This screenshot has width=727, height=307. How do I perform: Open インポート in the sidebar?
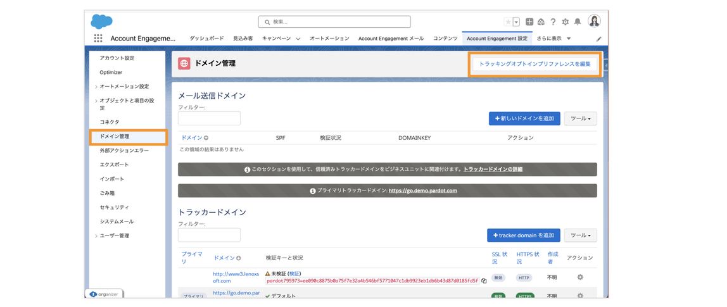(111, 179)
